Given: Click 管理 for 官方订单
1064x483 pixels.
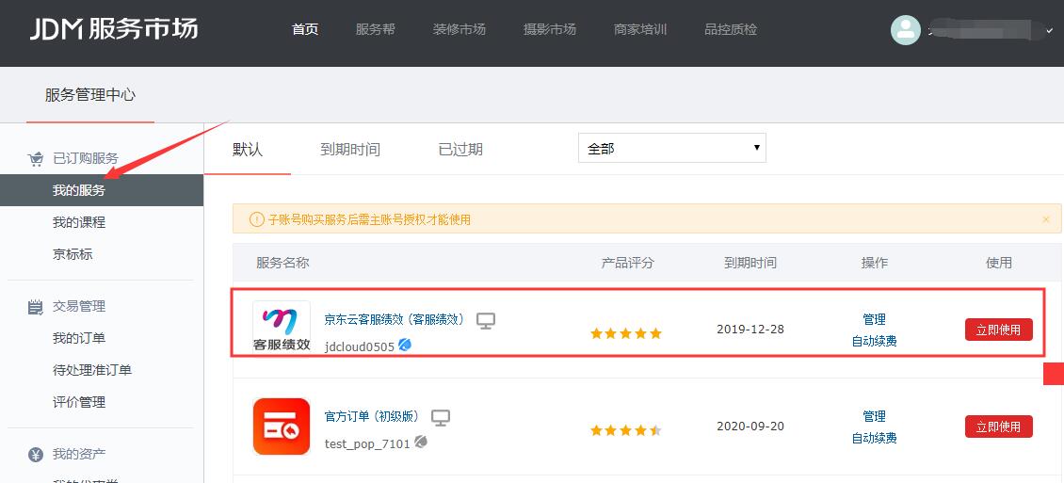Looking at the screenshot, I should click(874, 416).
